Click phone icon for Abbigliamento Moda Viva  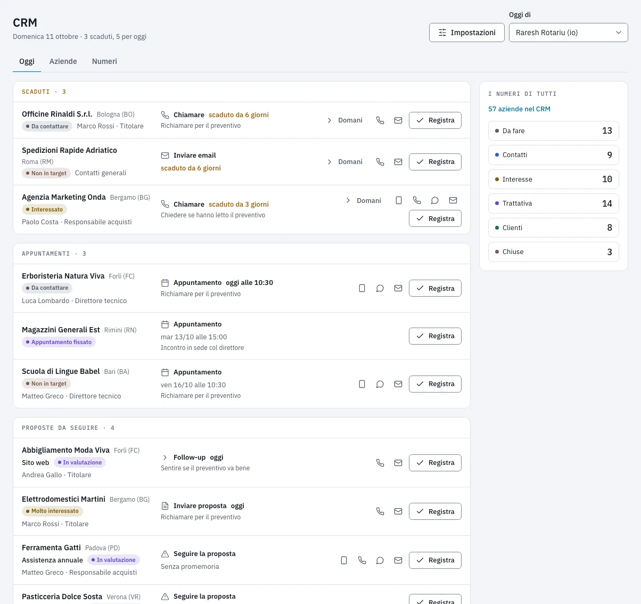380,463
